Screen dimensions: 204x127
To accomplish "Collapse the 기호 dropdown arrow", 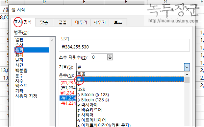I will pyautogui.click(x=187, y=67).
